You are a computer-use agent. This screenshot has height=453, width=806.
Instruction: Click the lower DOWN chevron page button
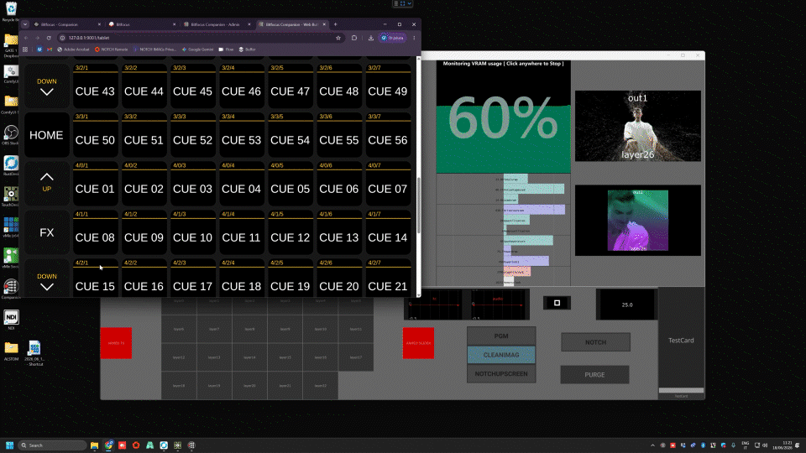pyautogui.click(x=46, y=281)
